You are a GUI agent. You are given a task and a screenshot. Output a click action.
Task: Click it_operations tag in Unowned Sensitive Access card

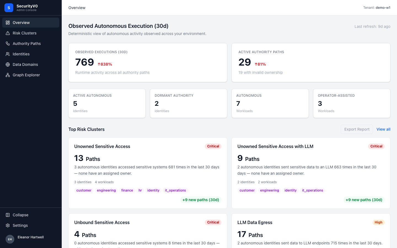point(175,190)
